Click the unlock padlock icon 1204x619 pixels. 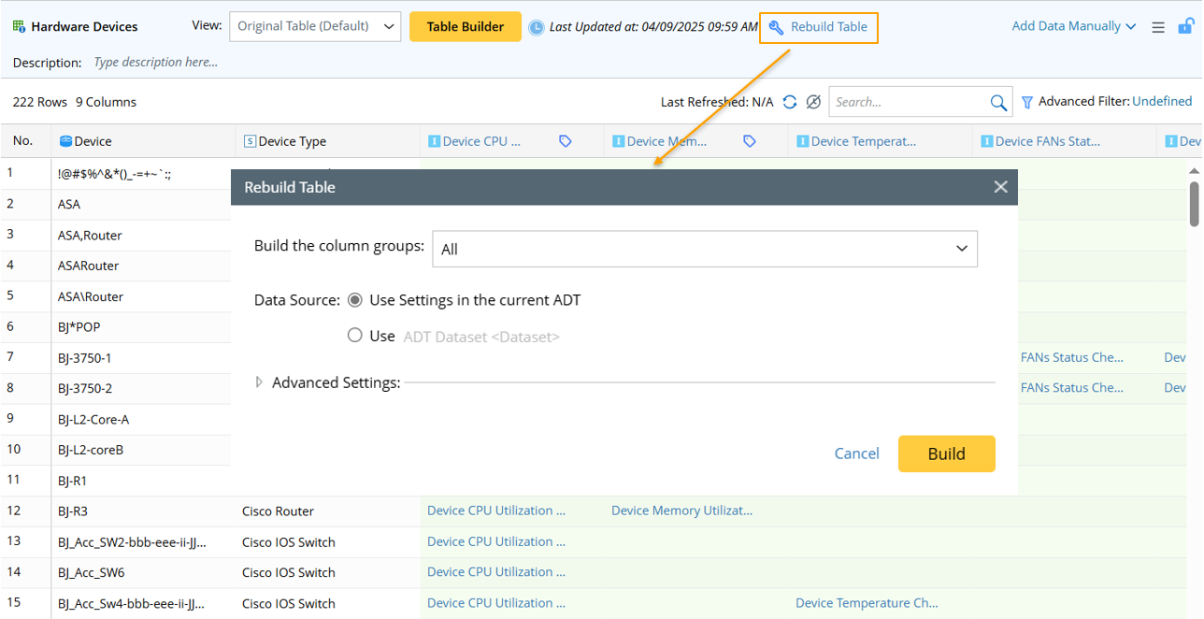[x=1184, y=27]
